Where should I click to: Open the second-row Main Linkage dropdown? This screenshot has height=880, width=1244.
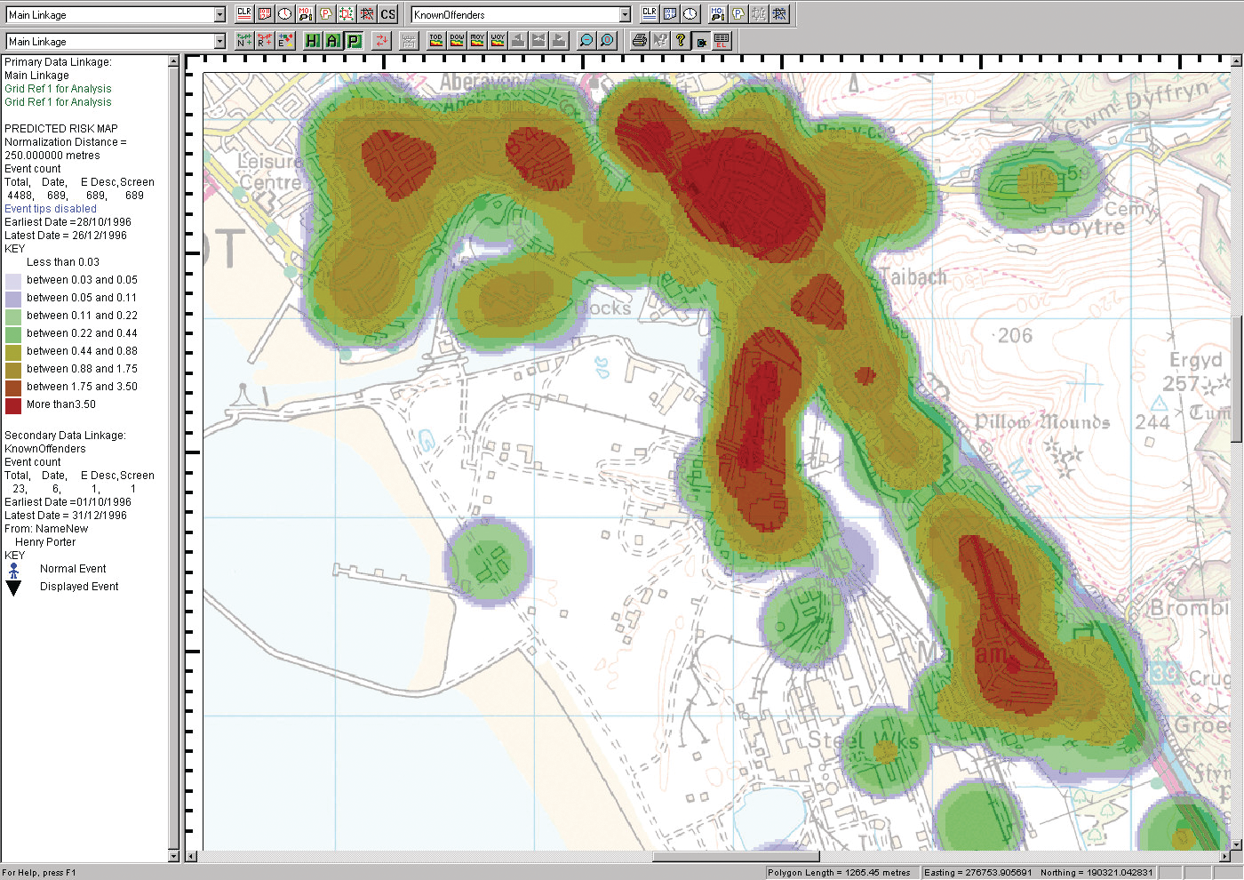coord(219,42)
